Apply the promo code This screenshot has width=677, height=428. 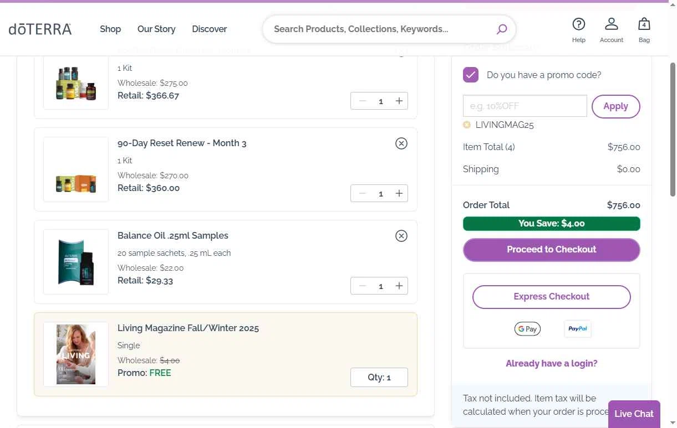[x=615, y=106]
